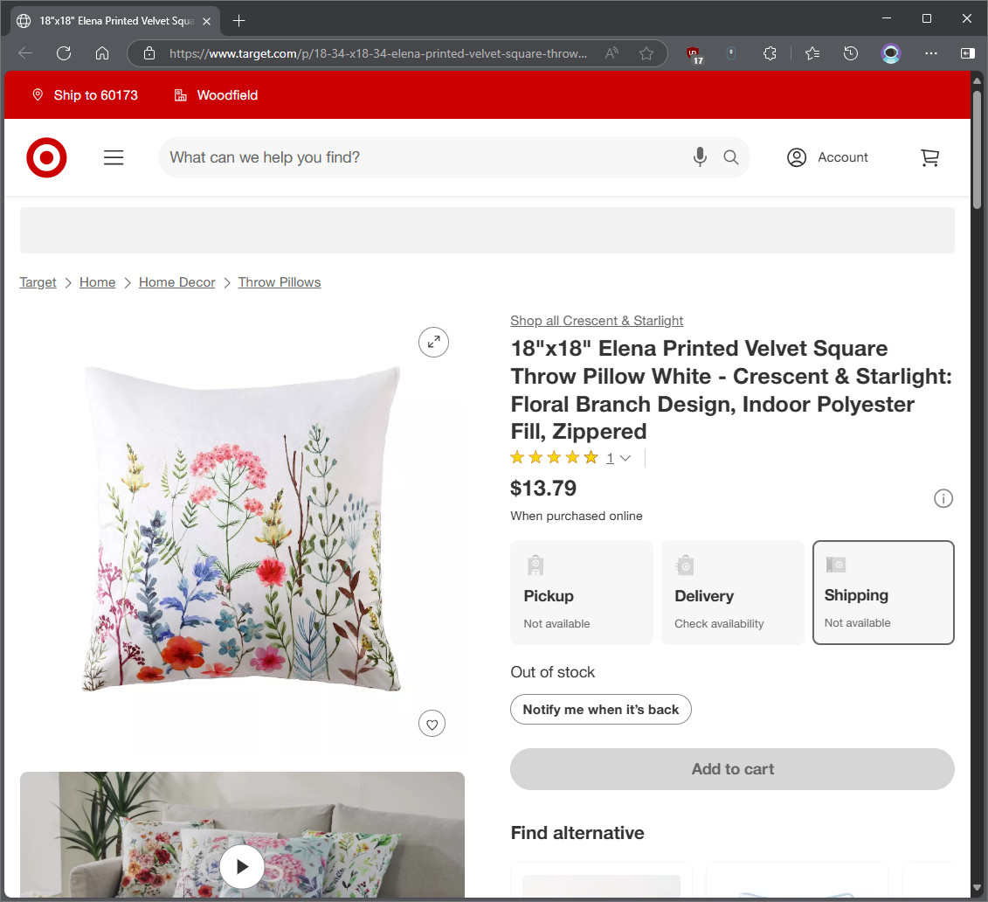Open the uBlock Origin extension
This screenshot has height=902, width=988.
point(694,55)
